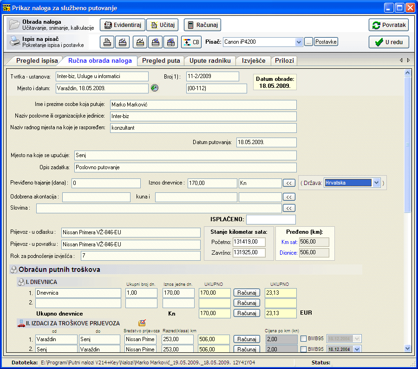Image resolution: width=418 pixels, height=369 pixels.
Task: Click the Opis zadatka input field
Action: [x=184, y=167]
